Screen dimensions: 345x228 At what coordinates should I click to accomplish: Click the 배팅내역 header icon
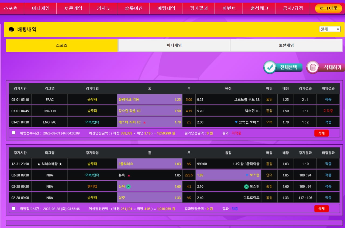(11, 30)
